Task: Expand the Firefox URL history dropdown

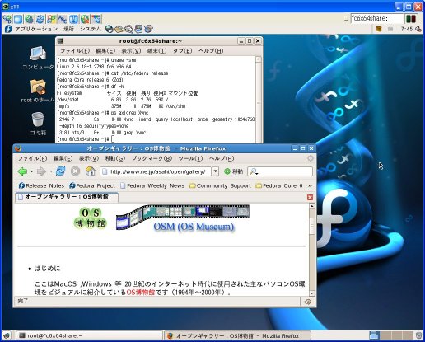Action: 216,171
